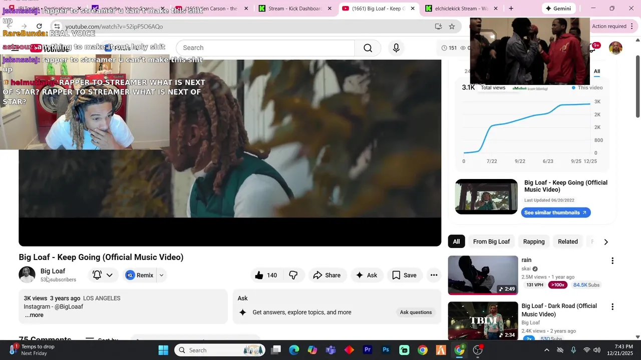This screenshot has height=360, width=641.
Task: Click into the YouTube search field
Action: click(265, 48)
